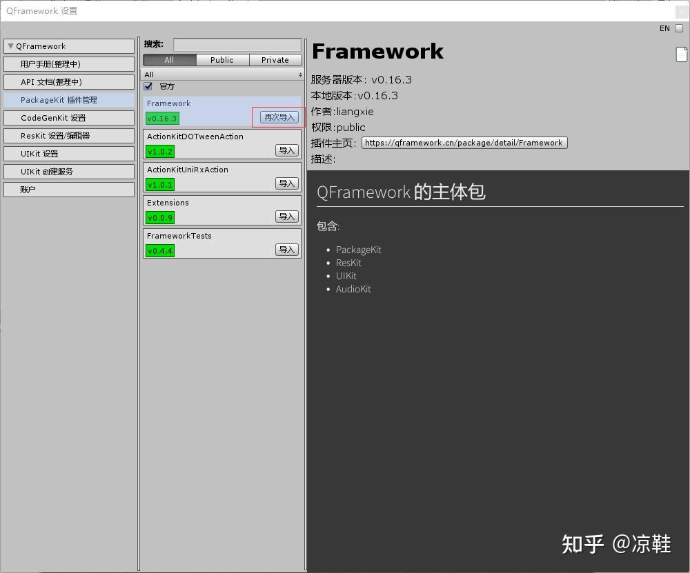
Task: Switch to the Private tab
Action: pos(275,60)
